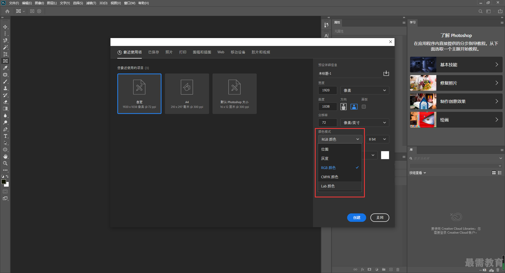505x273 pixels.
Task: Select the Marquee selection tool
Action: [x=5, y=34]
